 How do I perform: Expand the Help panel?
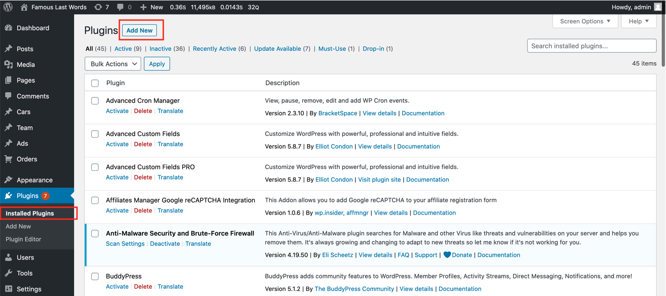[x=639, y=21]
